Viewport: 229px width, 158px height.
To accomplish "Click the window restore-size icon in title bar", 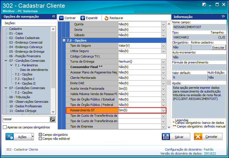I will pos(204,5).
